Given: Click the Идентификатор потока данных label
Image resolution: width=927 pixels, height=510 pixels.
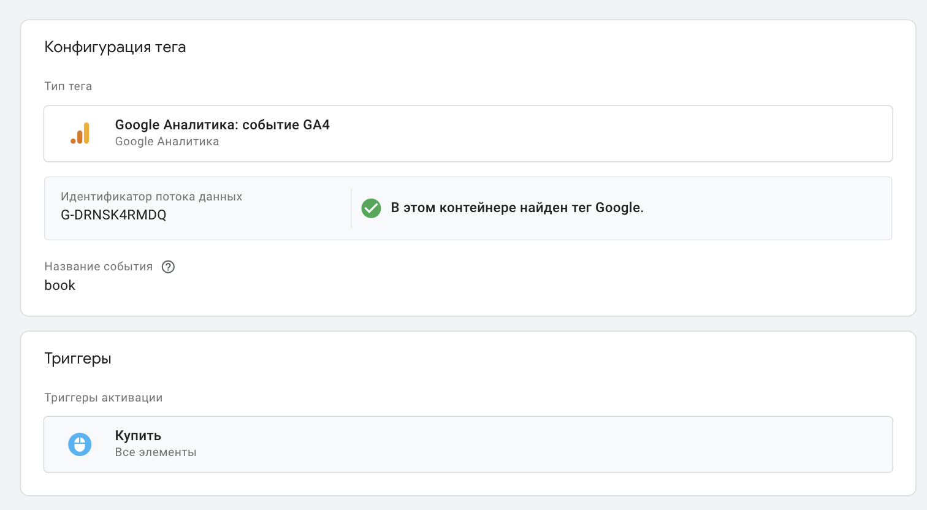Looking at the screenshot, I should [x=151, y=197].
